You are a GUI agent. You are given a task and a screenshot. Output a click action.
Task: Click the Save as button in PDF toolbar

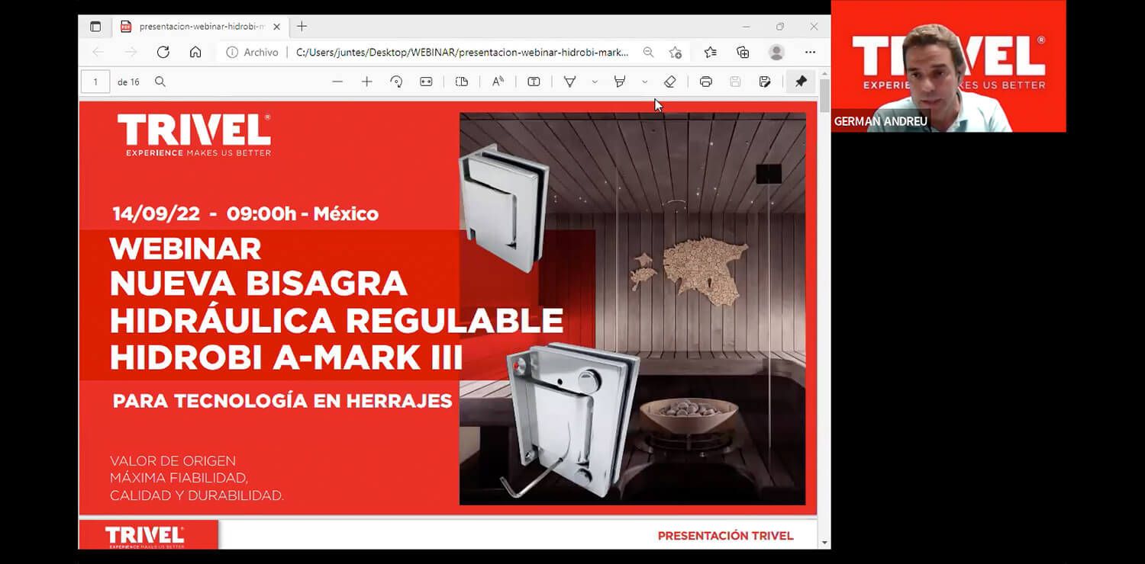coord(765,82)
